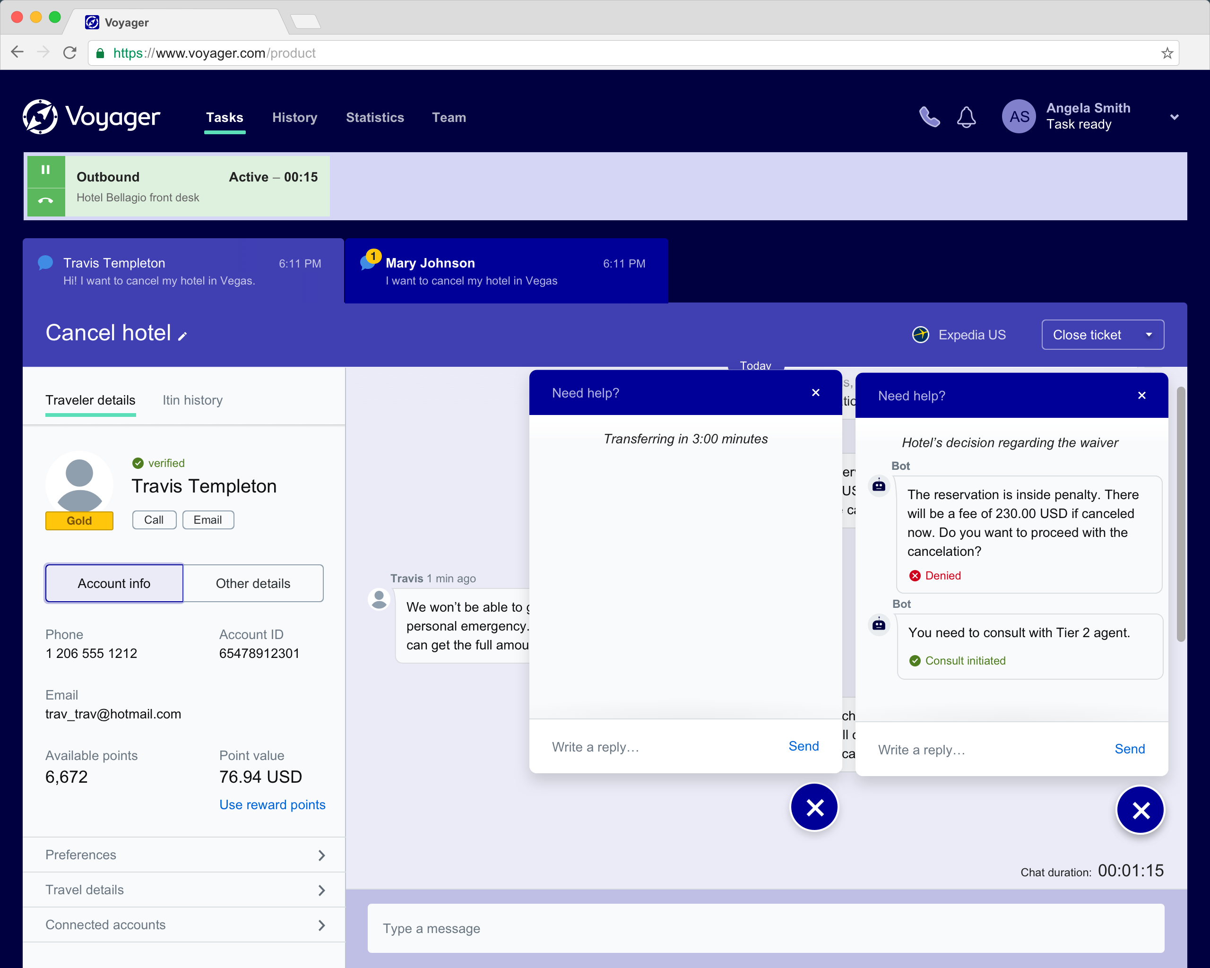Click the phone icon in header
1210x968 pixels.
pos(929,117)
